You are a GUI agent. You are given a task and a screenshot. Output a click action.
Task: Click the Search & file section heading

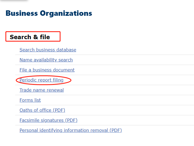(30, 37)
